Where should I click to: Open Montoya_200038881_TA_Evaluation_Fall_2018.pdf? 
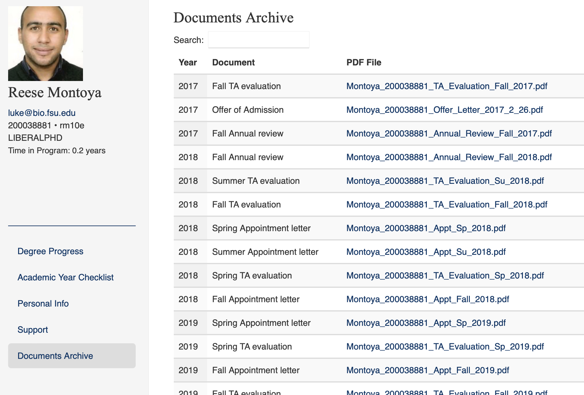point(447,204)
